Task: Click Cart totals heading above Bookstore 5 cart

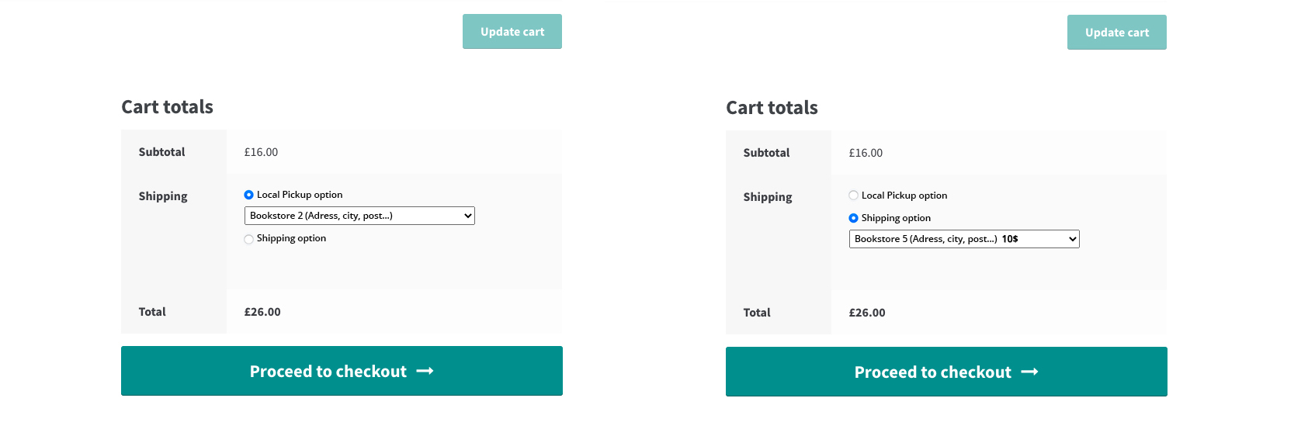Action: pos(772,108)
